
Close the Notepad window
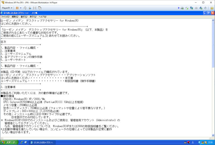click(213, 13)
